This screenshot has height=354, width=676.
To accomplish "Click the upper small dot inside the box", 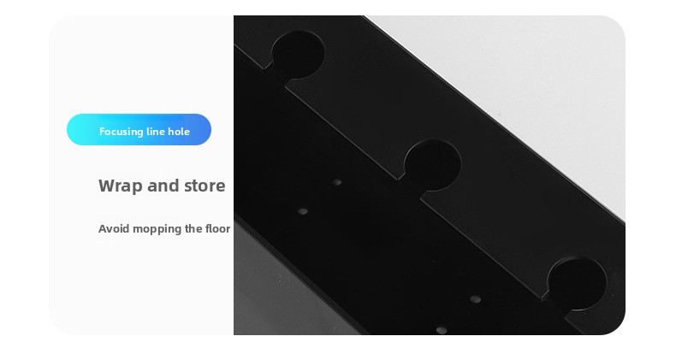I will 336,182.
